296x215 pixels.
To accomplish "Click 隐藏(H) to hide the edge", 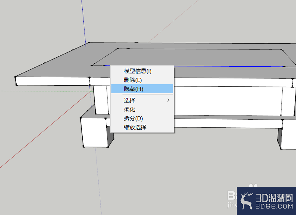I will pos(142,89).
